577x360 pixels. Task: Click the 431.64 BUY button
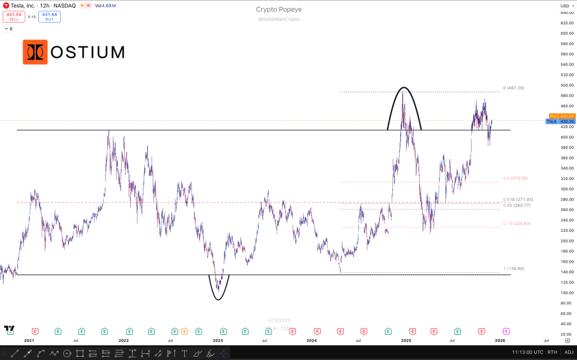coord(50,16)
